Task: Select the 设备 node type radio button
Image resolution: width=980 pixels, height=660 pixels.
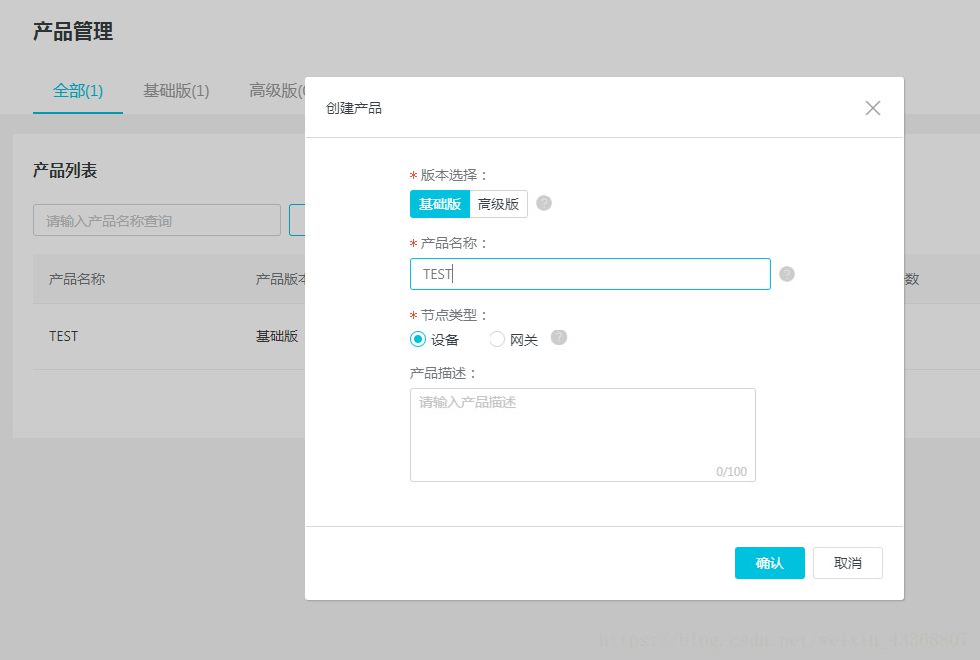Action: coord(418,339)
